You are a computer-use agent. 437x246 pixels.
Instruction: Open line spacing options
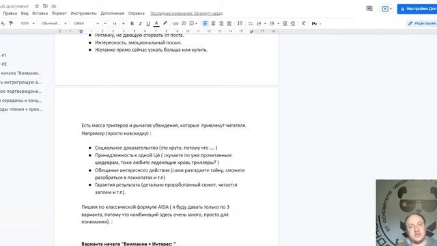coord(240,23)
